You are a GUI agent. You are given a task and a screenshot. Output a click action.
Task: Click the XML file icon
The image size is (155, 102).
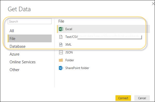(x=61, y=45)
